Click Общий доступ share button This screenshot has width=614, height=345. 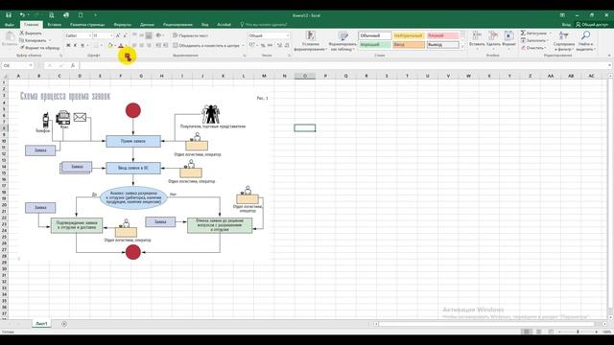pyautogui.click(x=592, y=25)
